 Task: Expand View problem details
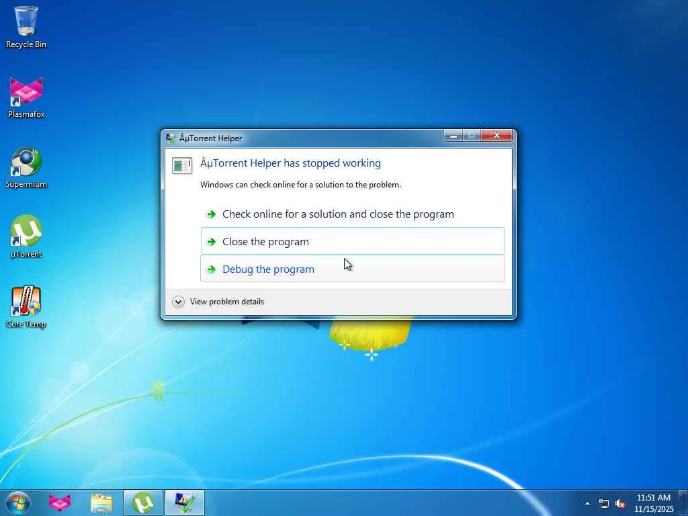coord(178,302)
